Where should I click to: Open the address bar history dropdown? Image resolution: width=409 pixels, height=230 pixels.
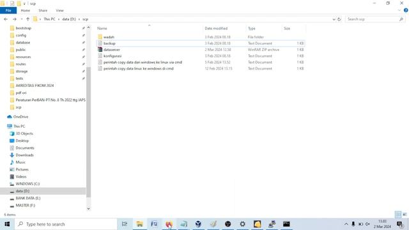pos(334,19)
